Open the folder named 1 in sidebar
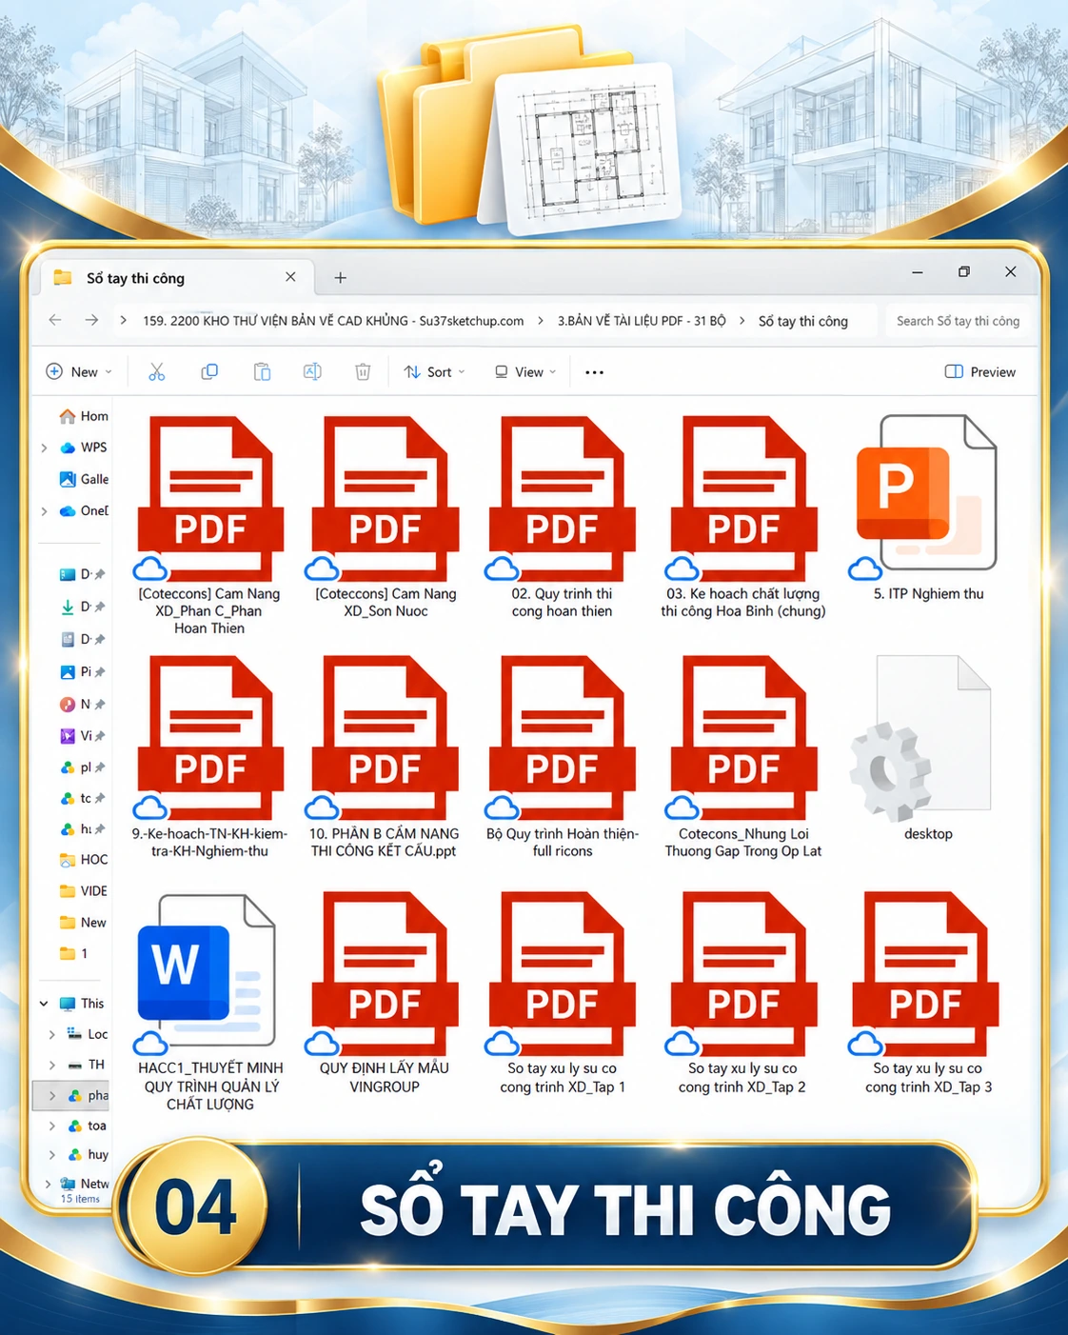 tap(74, 953)
